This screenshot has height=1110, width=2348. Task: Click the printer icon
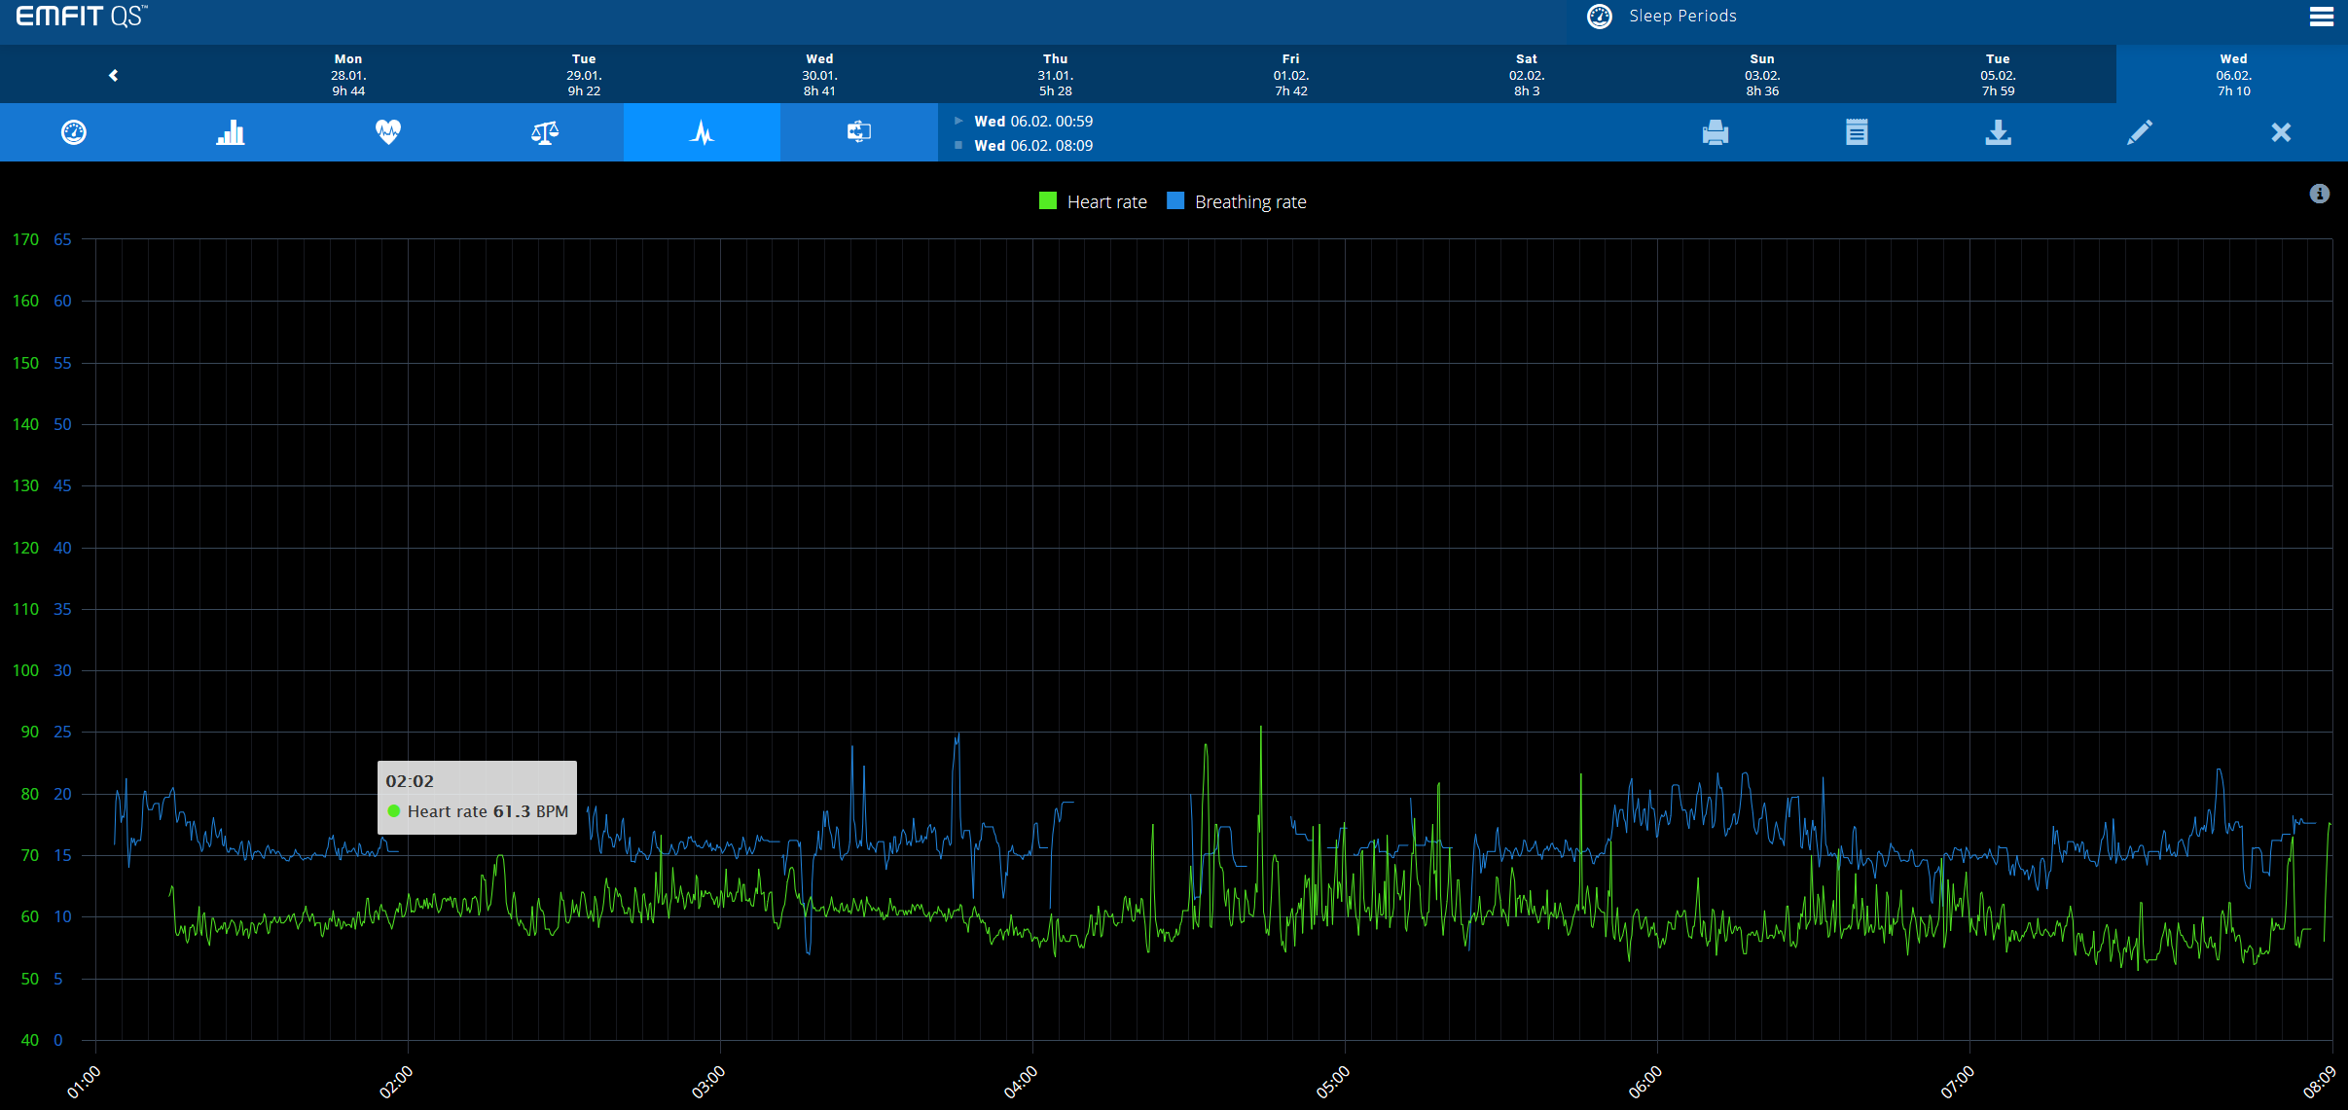click(x=1716, y=132)
